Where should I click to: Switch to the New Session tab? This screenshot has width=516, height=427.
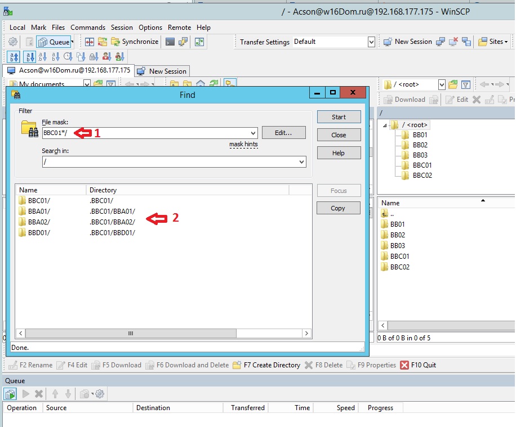pos(162,71)
